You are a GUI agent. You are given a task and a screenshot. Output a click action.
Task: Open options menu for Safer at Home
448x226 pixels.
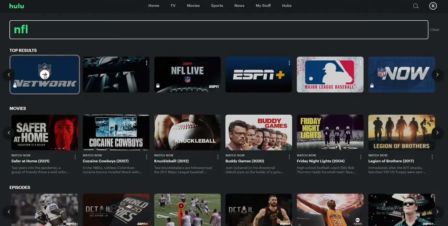[75, 157]
